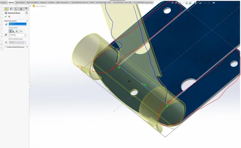Open the Markup tab
Viewport: 241px width, 148px height.
click(43, 3)
